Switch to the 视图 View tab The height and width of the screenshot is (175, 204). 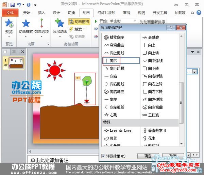click(141, 13)
